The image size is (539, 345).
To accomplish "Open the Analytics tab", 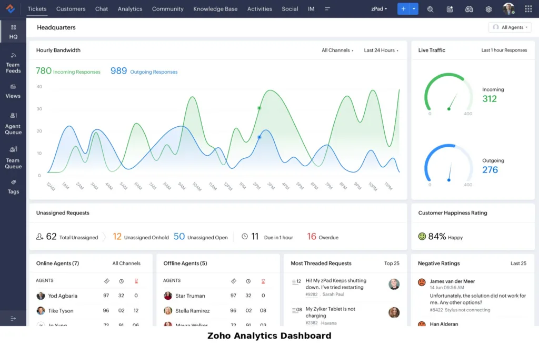I will pos(130,9).
